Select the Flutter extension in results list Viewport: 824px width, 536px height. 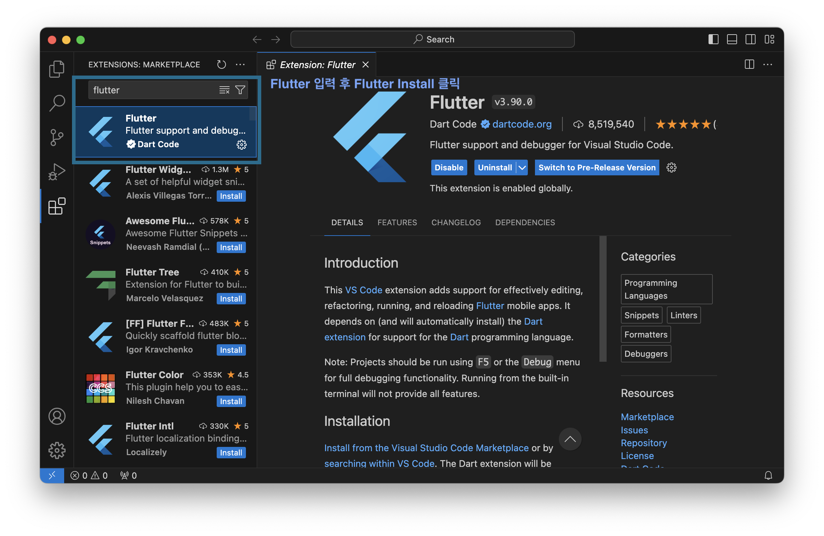[x=166, y=132]
